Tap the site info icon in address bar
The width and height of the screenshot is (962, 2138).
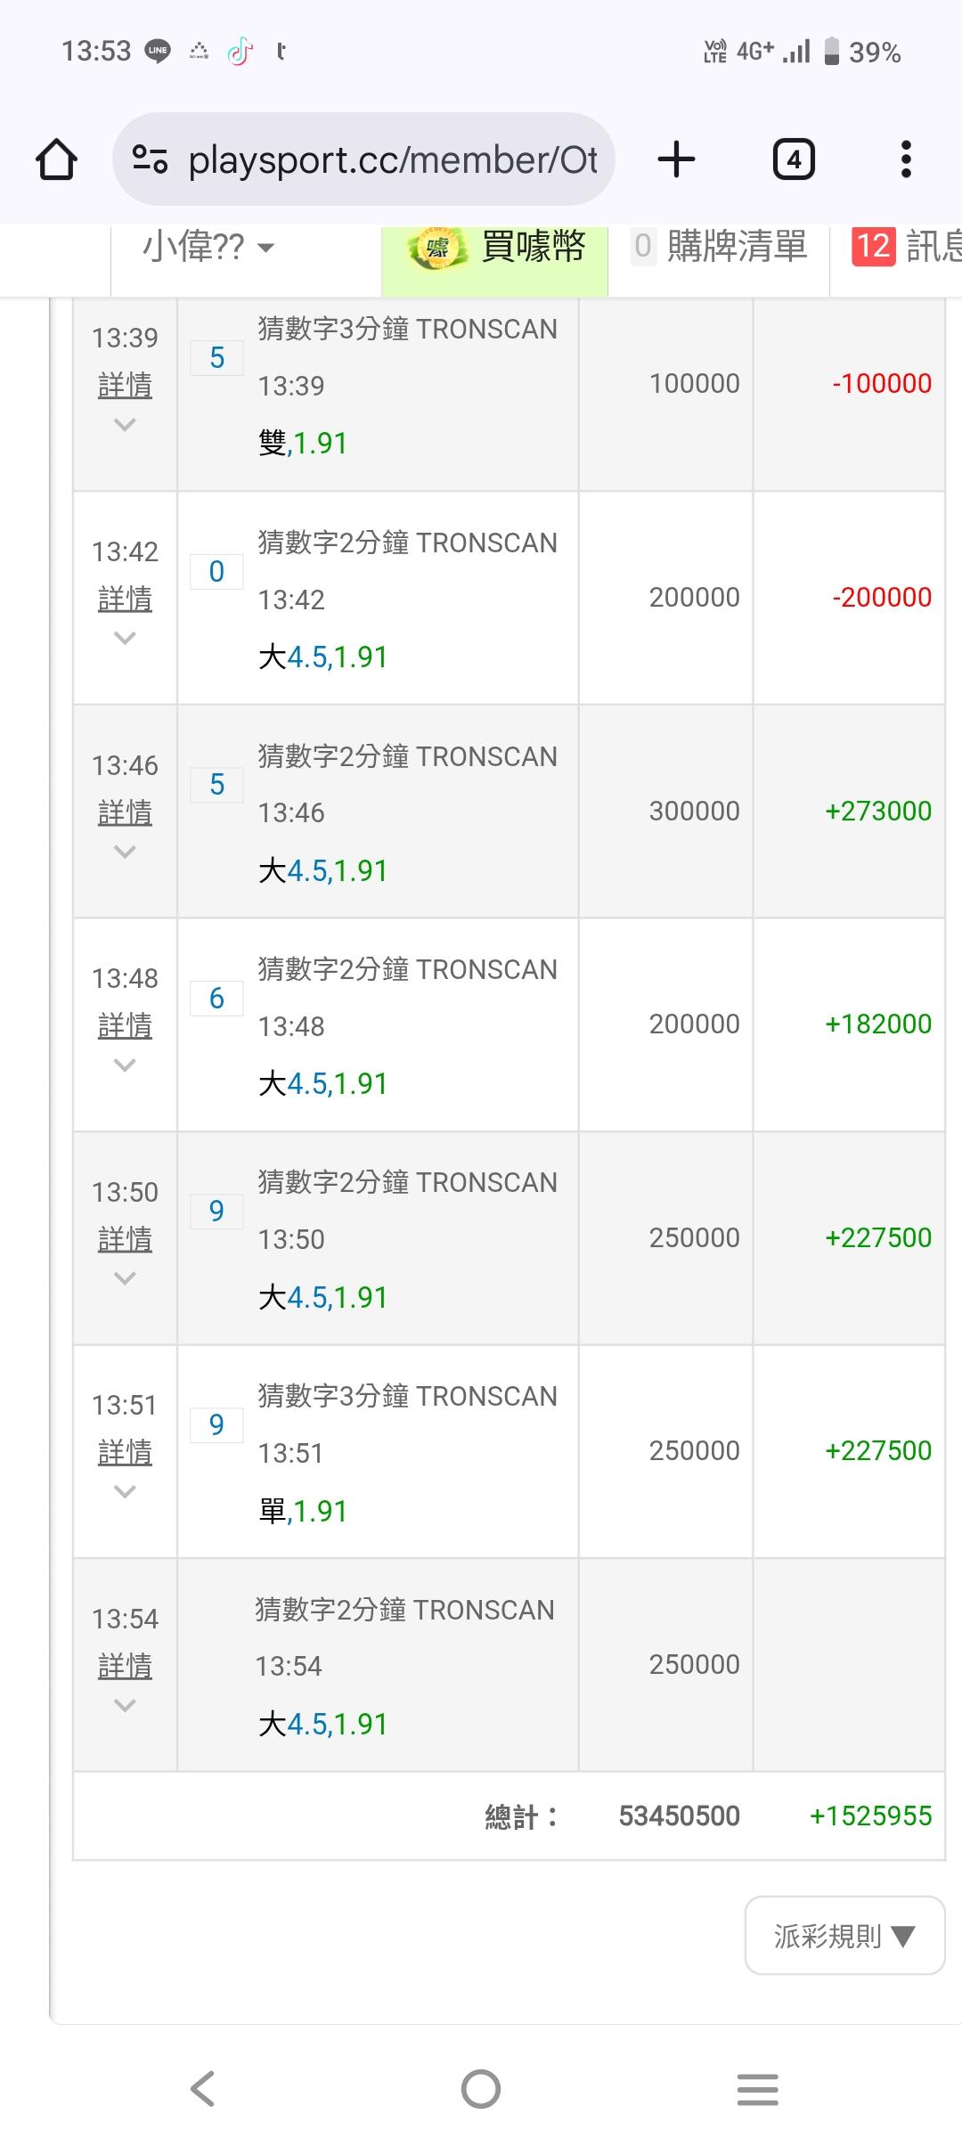150,160
